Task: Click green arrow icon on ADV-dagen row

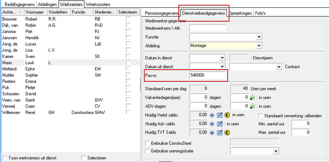Action: coord(252,106)
